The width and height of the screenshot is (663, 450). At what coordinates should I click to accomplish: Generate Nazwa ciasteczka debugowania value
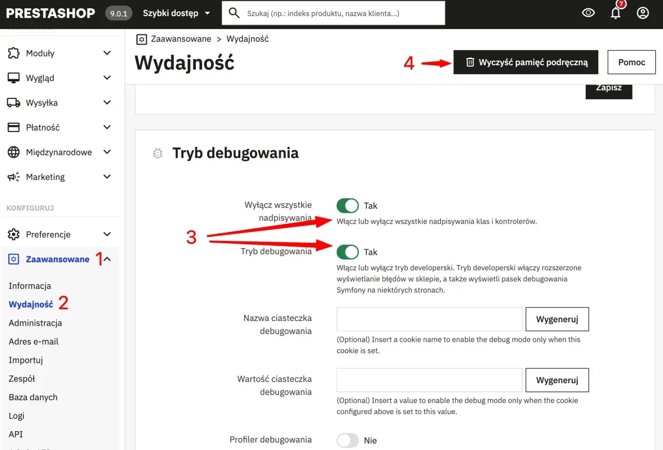click(557, 319)
